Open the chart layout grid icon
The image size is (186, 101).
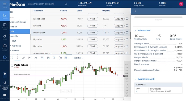click(42, 58)
